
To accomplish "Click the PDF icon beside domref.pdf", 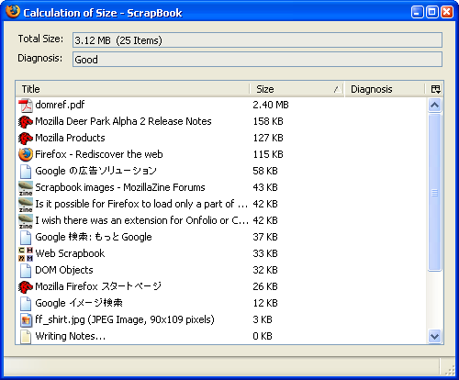I will 26,106.
